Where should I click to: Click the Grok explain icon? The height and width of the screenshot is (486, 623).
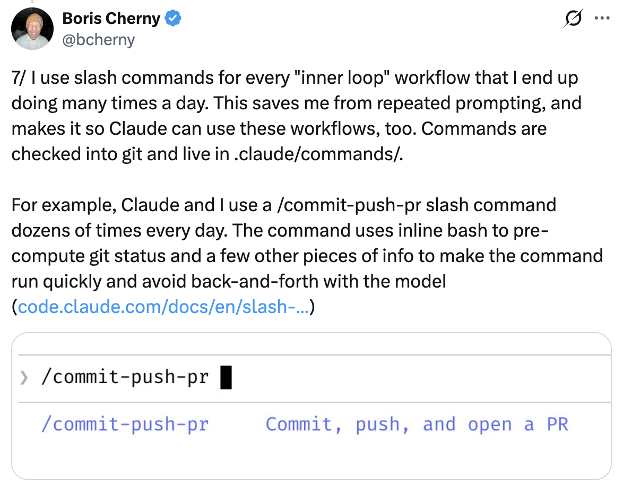click(x=572, y=18)
